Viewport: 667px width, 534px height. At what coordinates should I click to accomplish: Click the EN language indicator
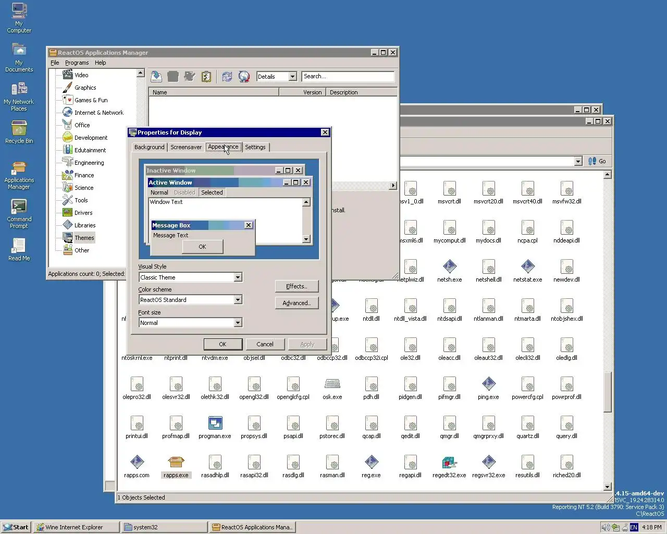634,527
